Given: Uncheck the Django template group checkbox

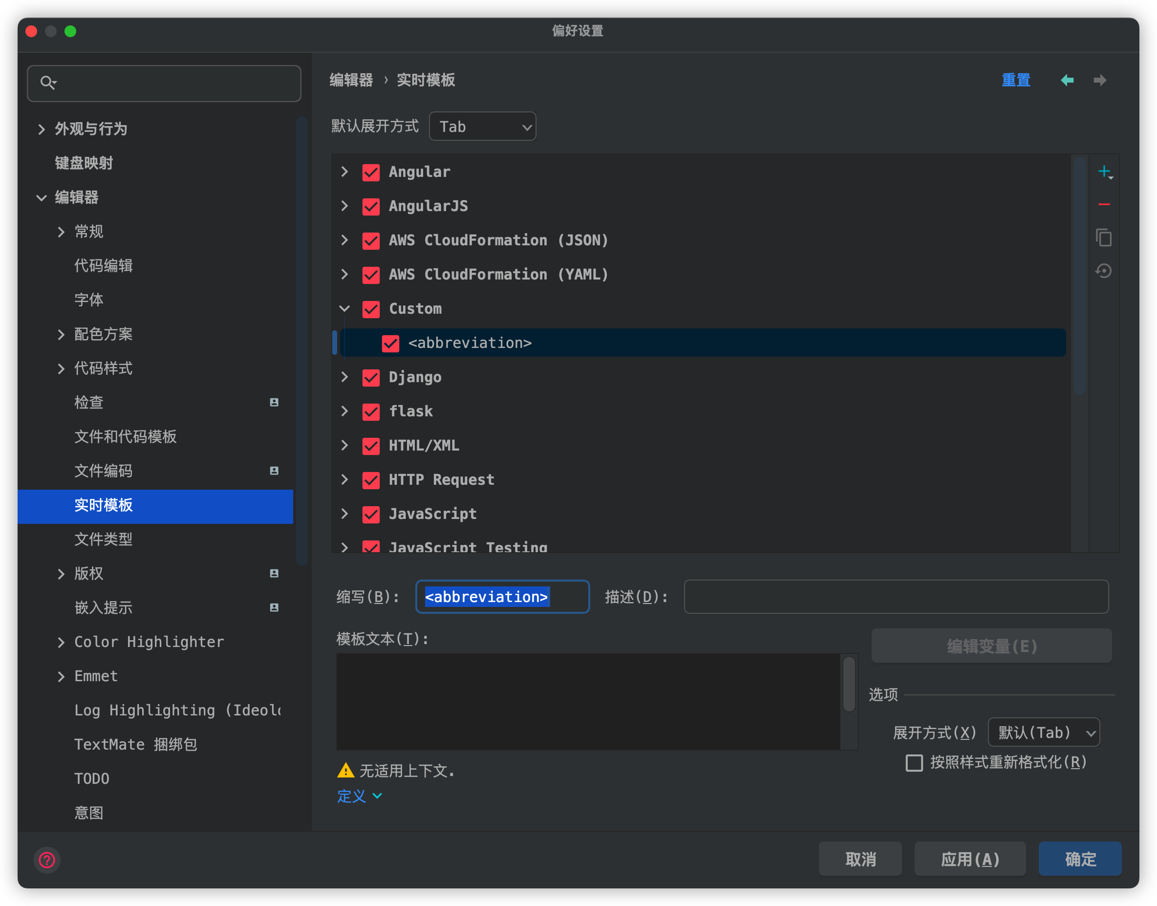Looking at the screenshot, I should click(x=371, y=378).
